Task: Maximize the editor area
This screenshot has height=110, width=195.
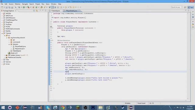Action: point(189,11)
